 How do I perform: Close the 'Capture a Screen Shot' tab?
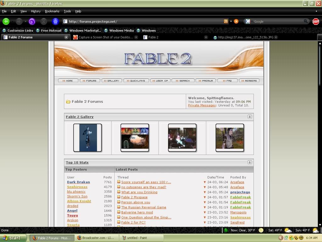136,37
